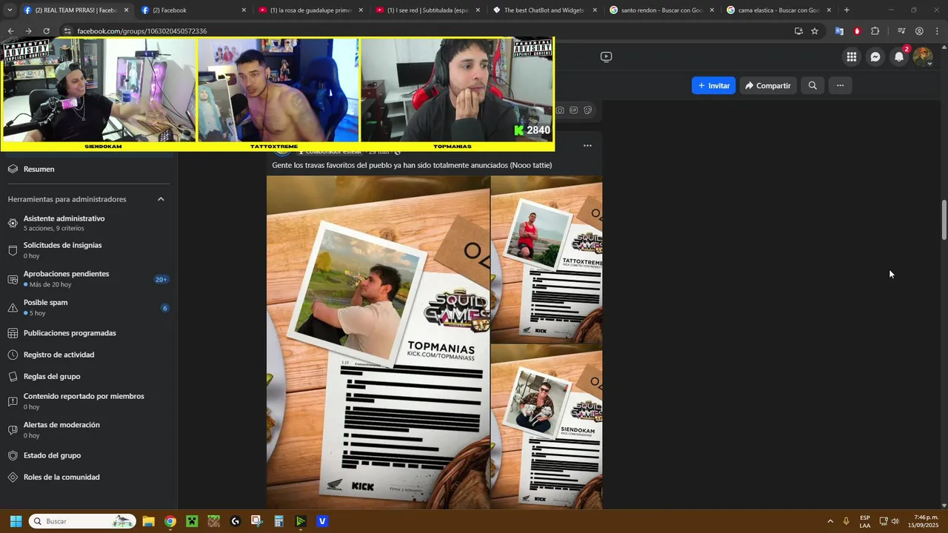Viewport: 948px width, 533px height.
Task: Open Chrome media control icon
Action: 901,31
